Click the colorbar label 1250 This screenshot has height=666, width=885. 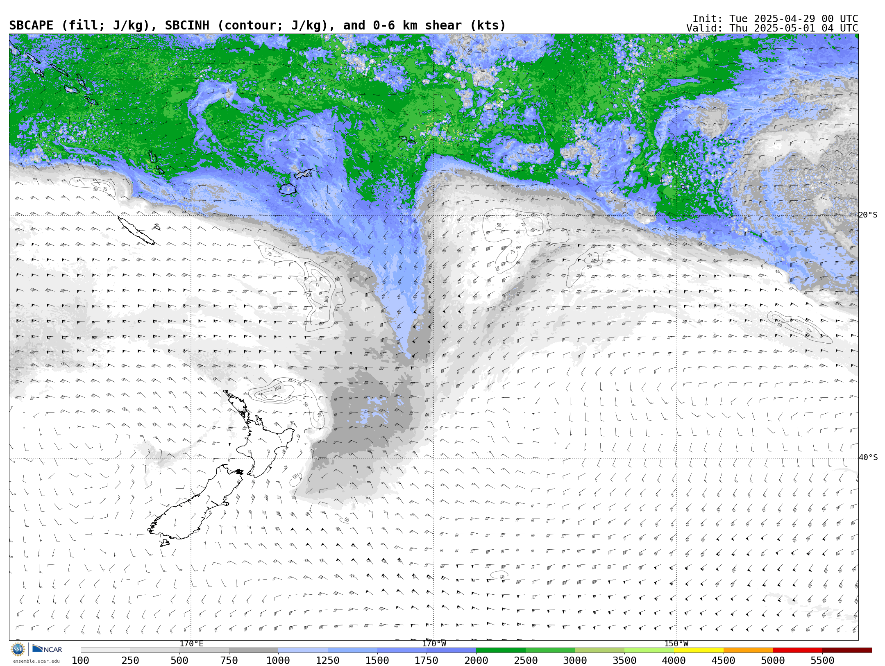[328, 661]
